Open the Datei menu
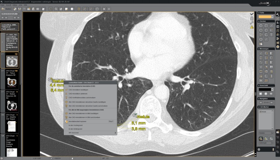The image size is (280, 160). click(2, 5)
